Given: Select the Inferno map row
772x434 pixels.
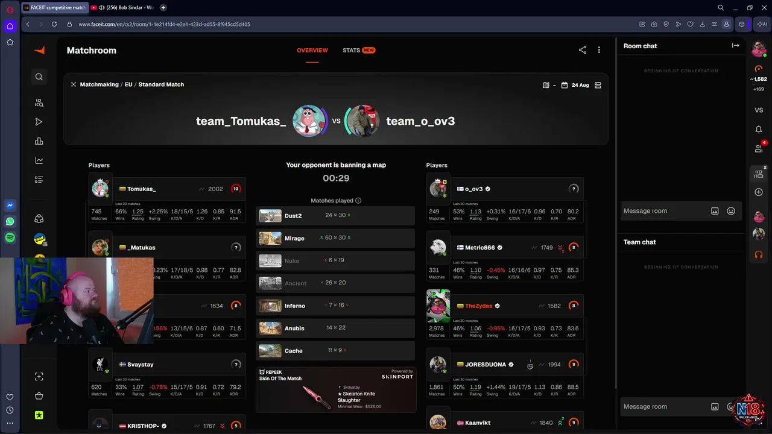Looking at the screenshot, I should (x=336, y=306).
